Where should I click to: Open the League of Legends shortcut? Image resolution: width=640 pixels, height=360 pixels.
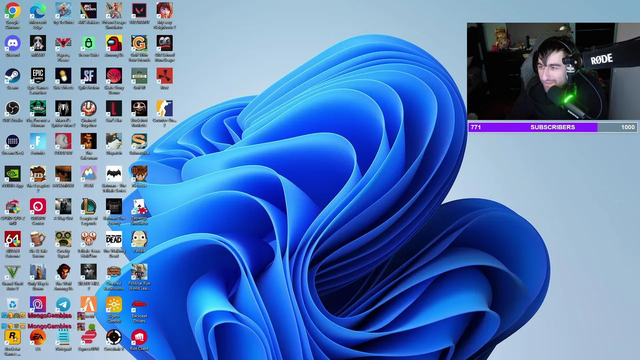tap(88, 206)
